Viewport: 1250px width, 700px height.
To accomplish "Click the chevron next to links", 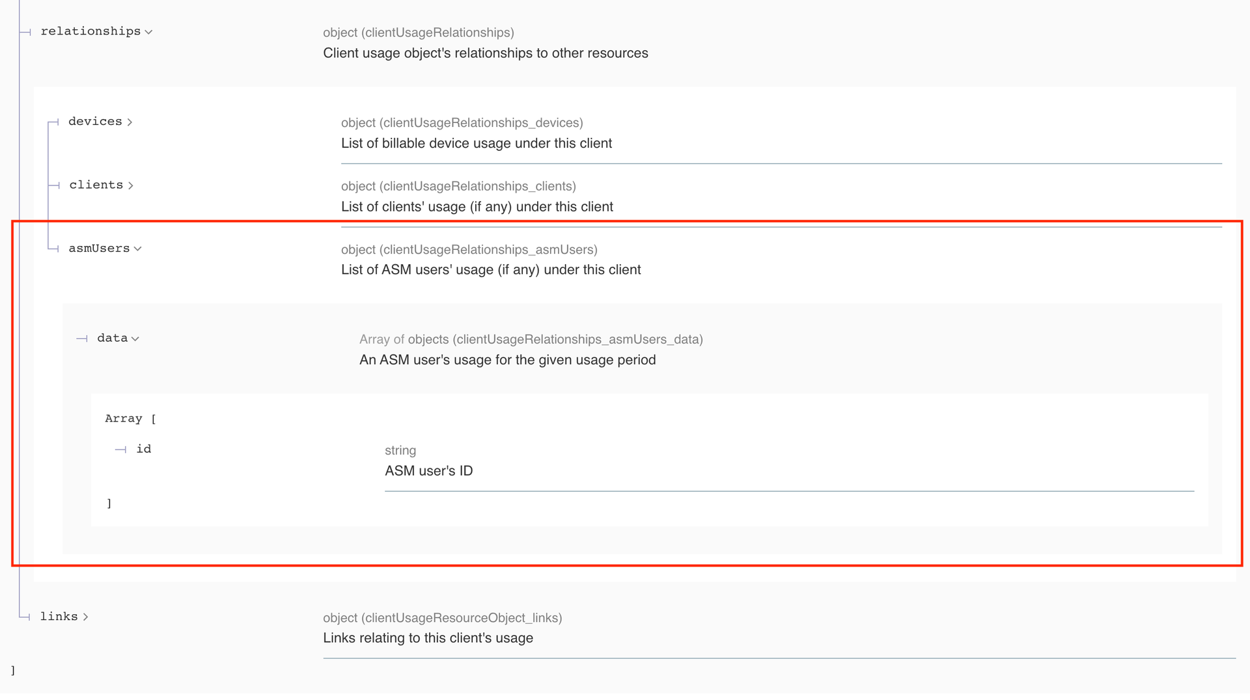I will pos(85,617).
